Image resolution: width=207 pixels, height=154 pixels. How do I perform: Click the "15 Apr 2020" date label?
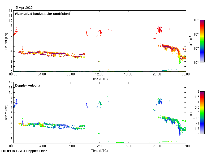pyautogui.click(x=23, y=8)
